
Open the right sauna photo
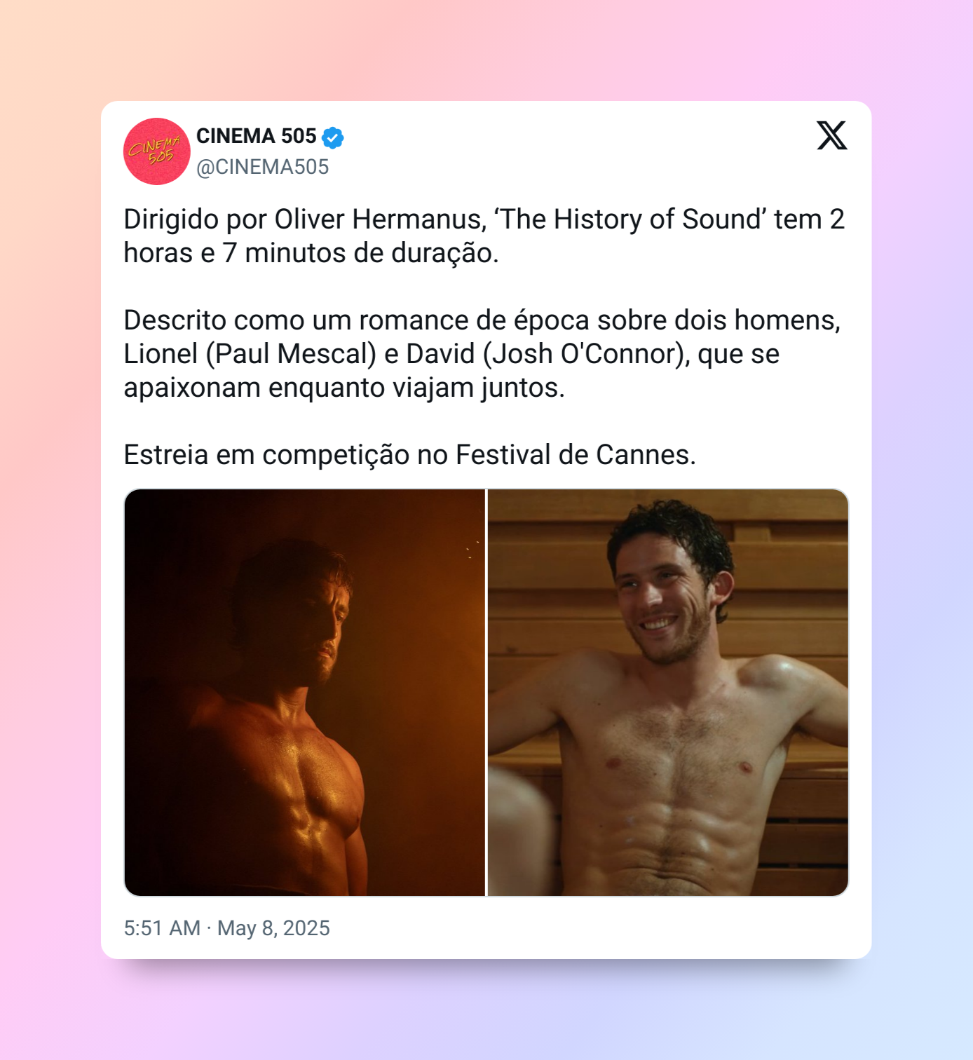(x=668, y=693)
